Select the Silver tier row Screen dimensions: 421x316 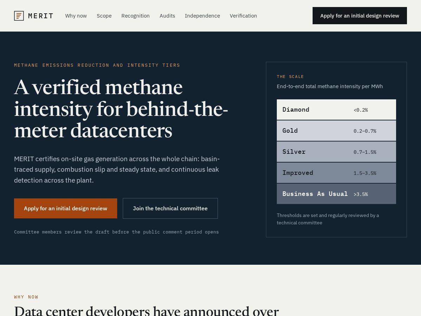click(x=336, y=152)
